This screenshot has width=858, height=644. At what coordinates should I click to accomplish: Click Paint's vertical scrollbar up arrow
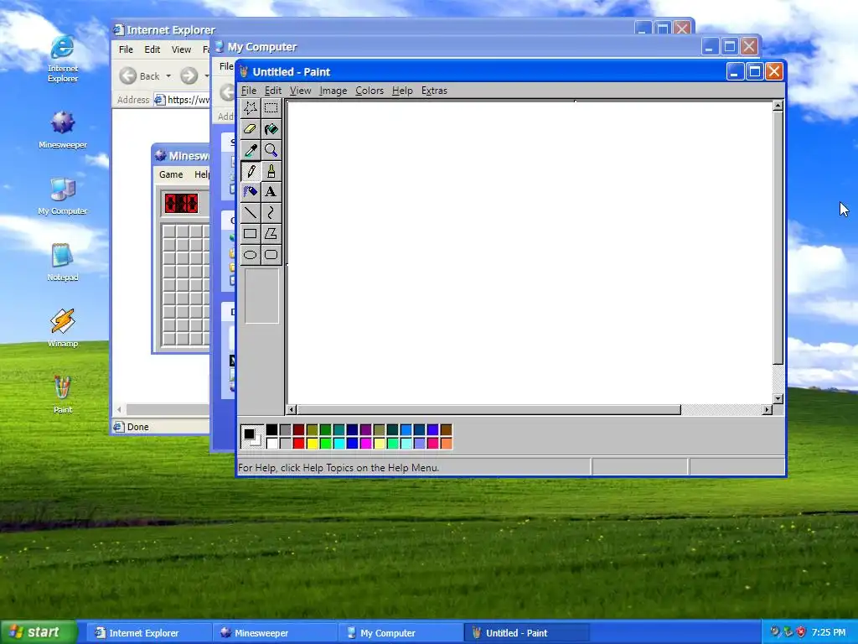pyautogui.click(x=778, y=106)
